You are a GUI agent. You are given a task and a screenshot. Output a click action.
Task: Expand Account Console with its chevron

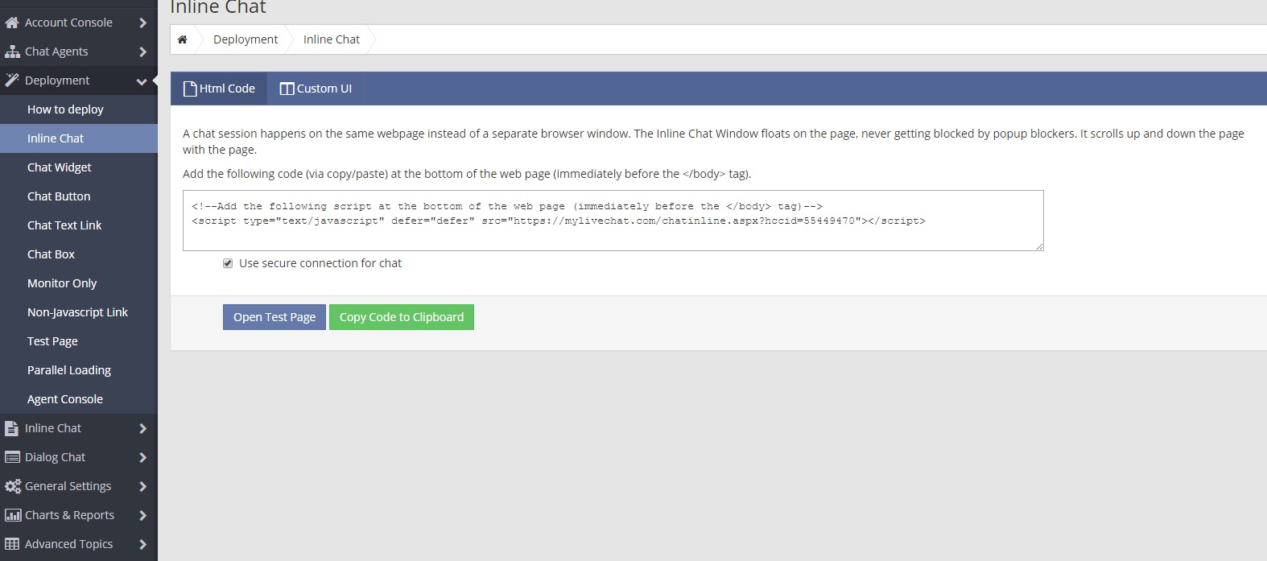pos(142,23)
